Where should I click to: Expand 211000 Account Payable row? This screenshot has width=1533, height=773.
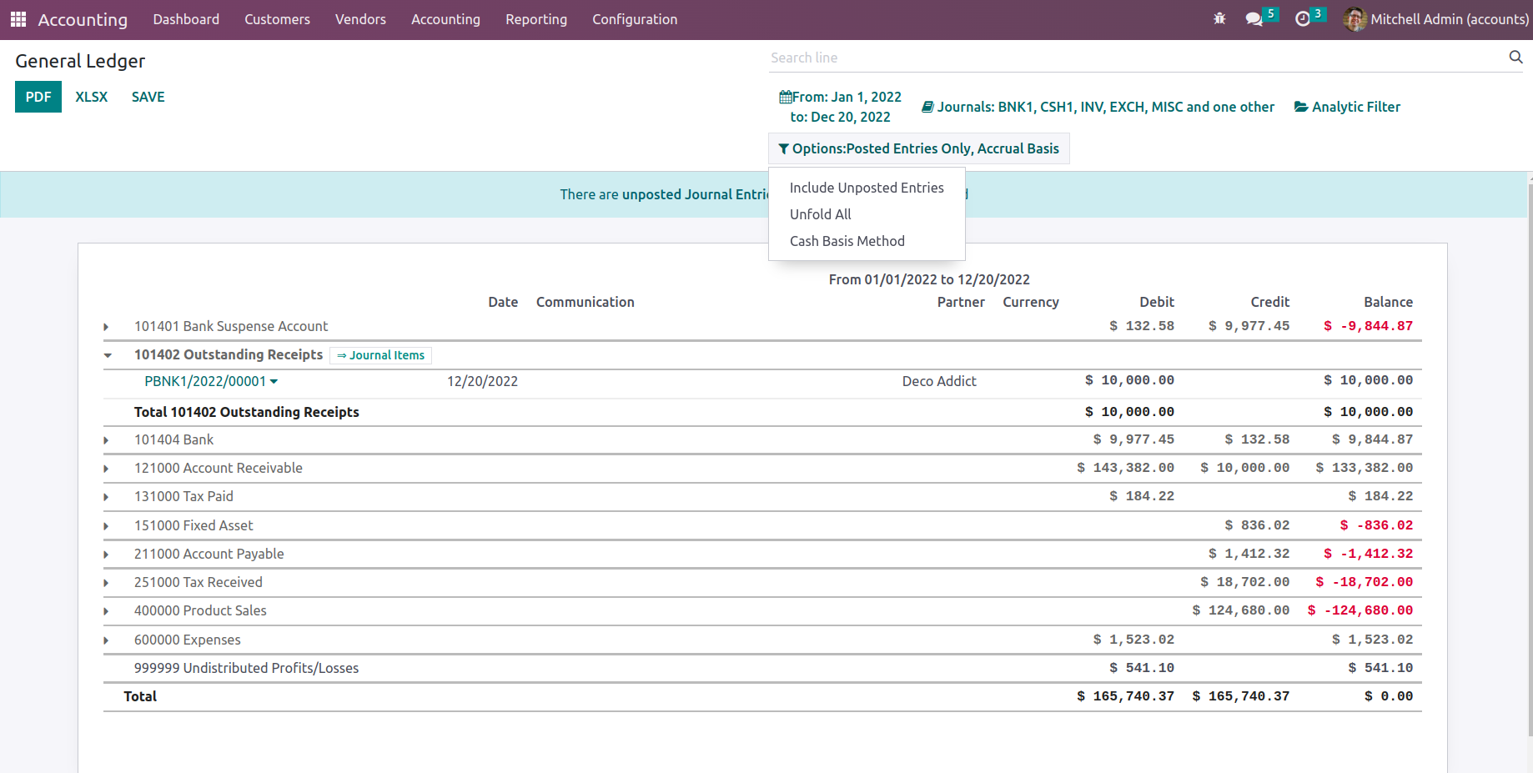click(x=106, y=555)
